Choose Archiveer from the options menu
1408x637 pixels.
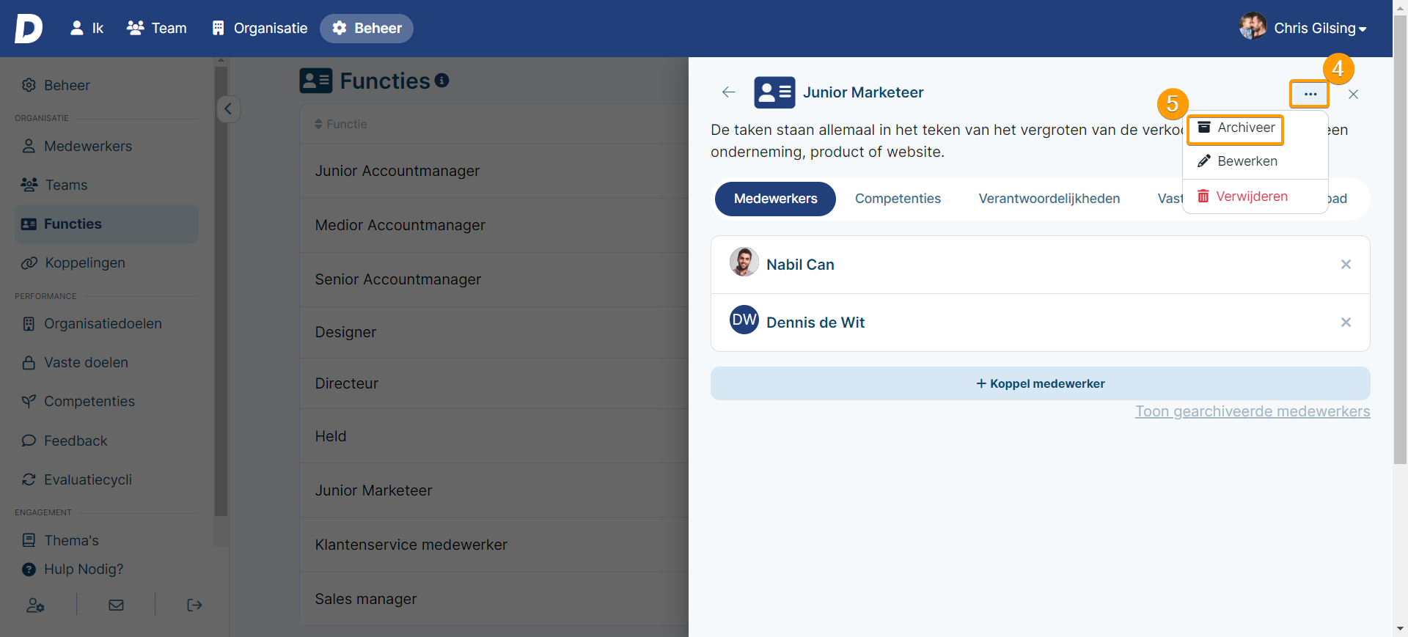coord(1236,128)
